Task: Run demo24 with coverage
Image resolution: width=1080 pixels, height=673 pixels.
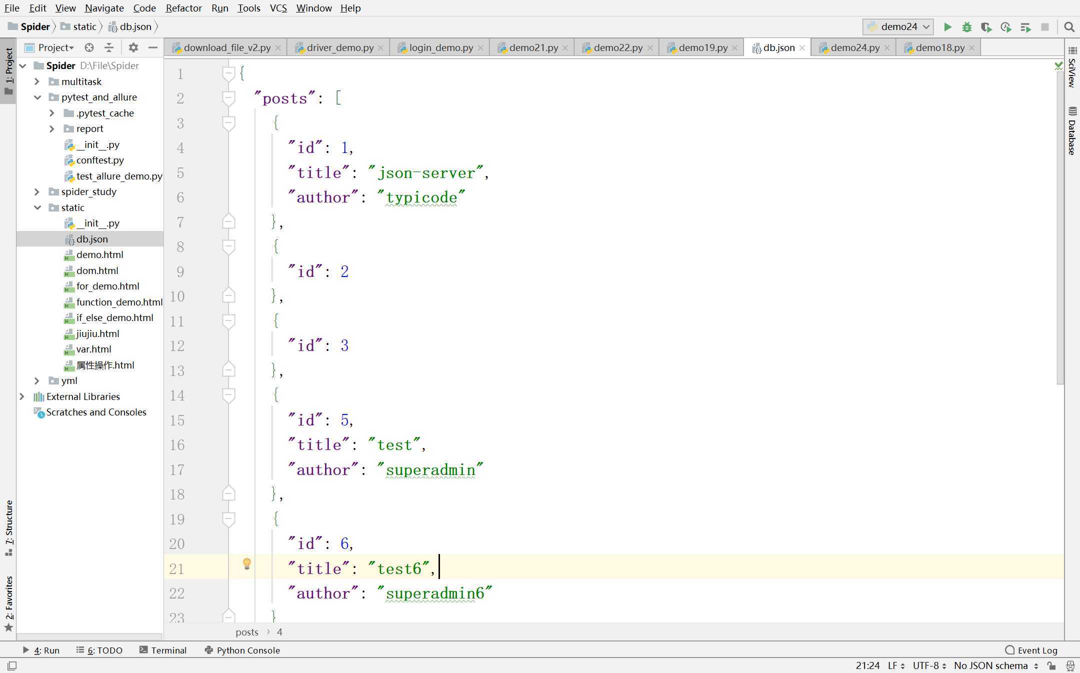Action: click(x=986, y=27)
